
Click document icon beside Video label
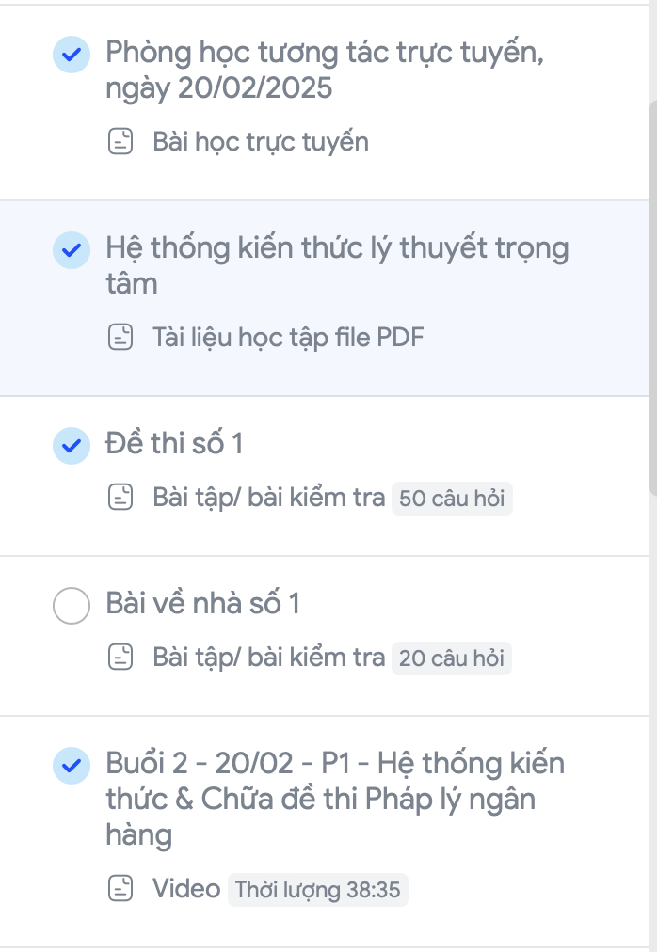click(x=120, y=888)
